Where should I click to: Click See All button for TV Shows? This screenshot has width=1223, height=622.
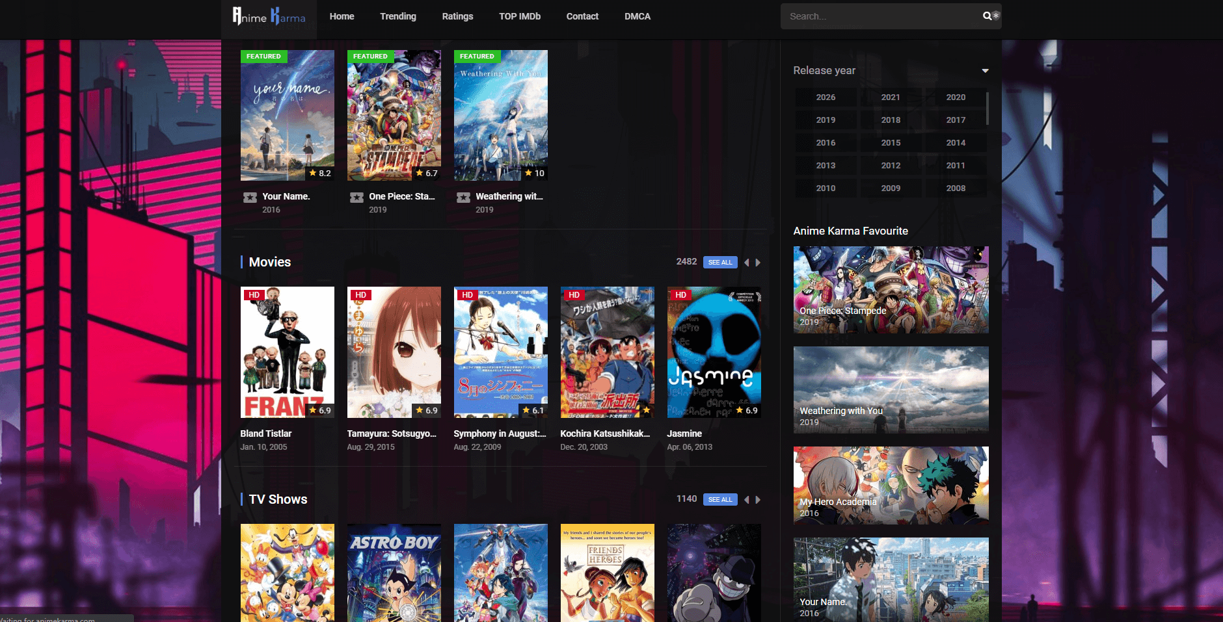719,500
